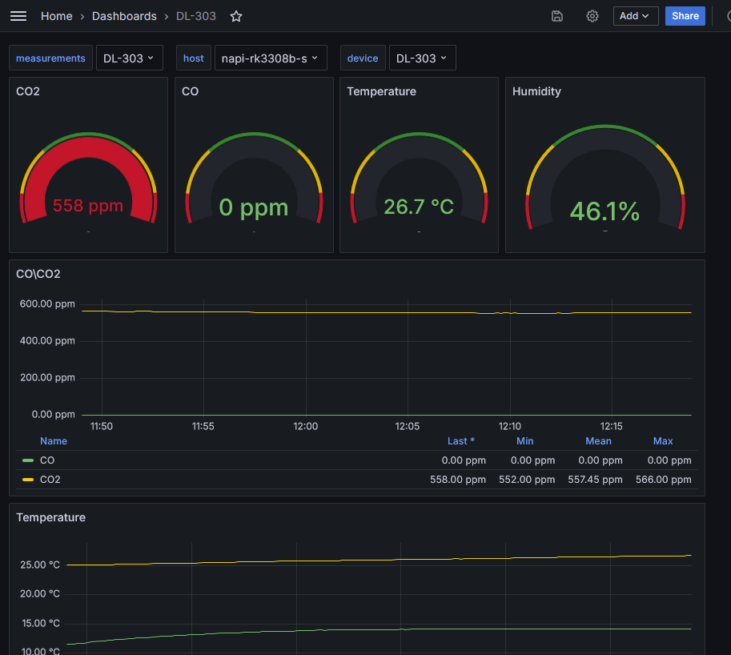This screenshot has height=655, width=731.
Task: Open dashboard settings via the gear icon
Action: tap(592, 16)
